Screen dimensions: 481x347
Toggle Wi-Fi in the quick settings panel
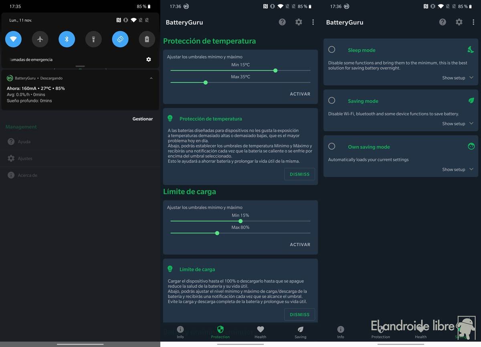(x=13, y=39)
